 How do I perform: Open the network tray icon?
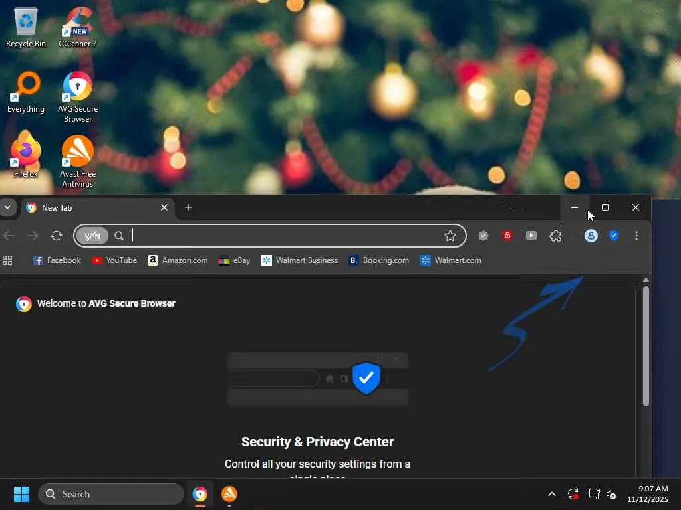pos(594,494)
